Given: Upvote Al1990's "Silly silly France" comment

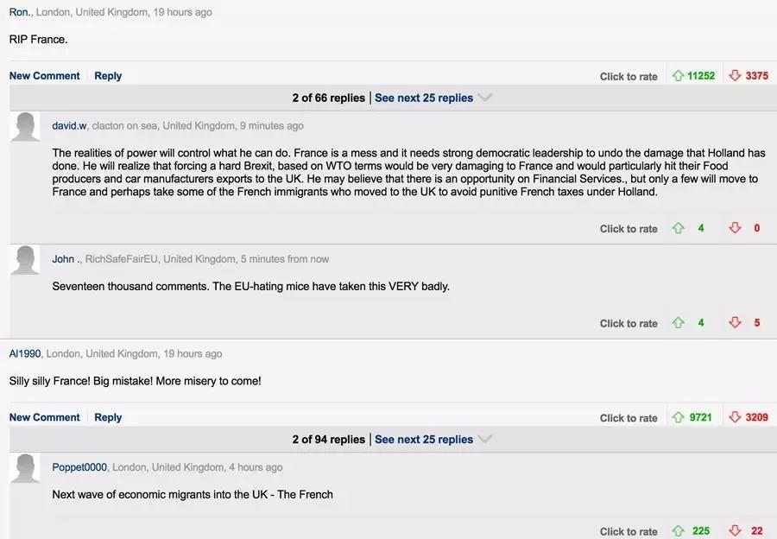Looking at the screenshot, I should pyautogui.click(x=678, y=418).
